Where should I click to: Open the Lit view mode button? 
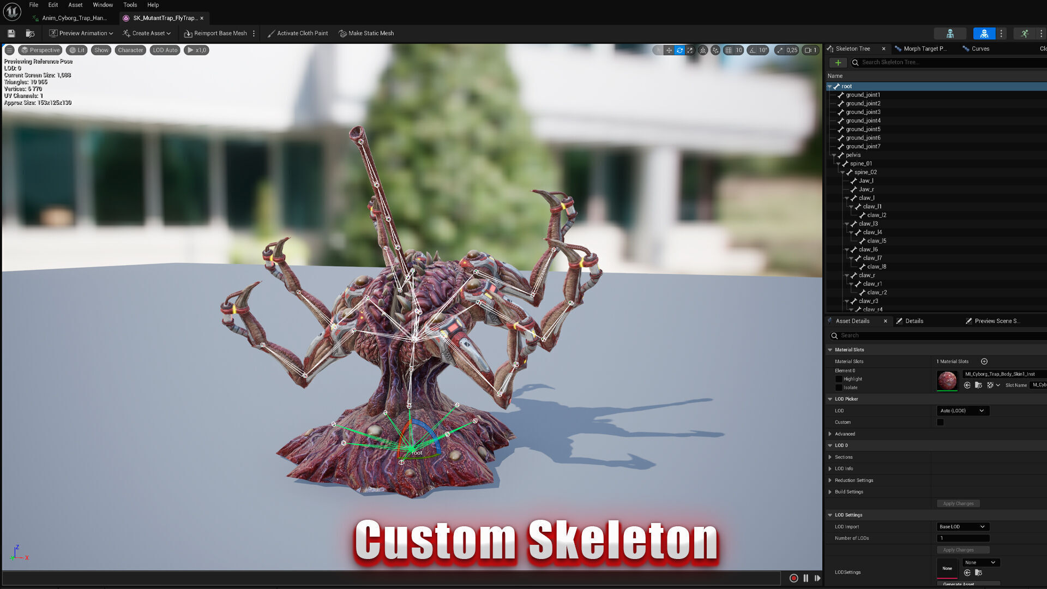coord(77,50)
